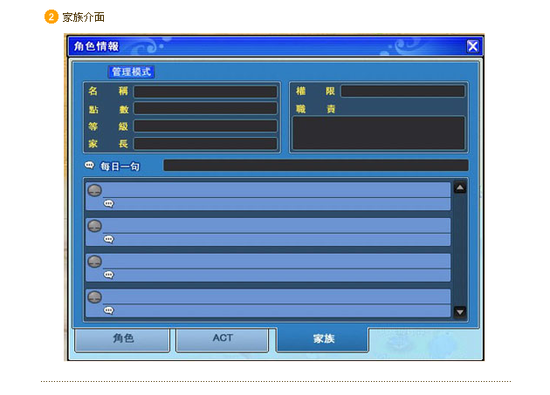The width and height of the screenshot is (550, 395).
Task: Select the 家長 field
Action: [205, 143]
